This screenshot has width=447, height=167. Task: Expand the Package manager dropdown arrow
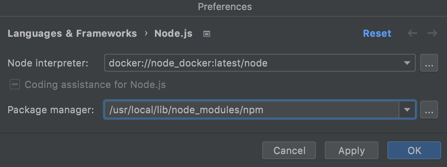[x=407, y=110]
